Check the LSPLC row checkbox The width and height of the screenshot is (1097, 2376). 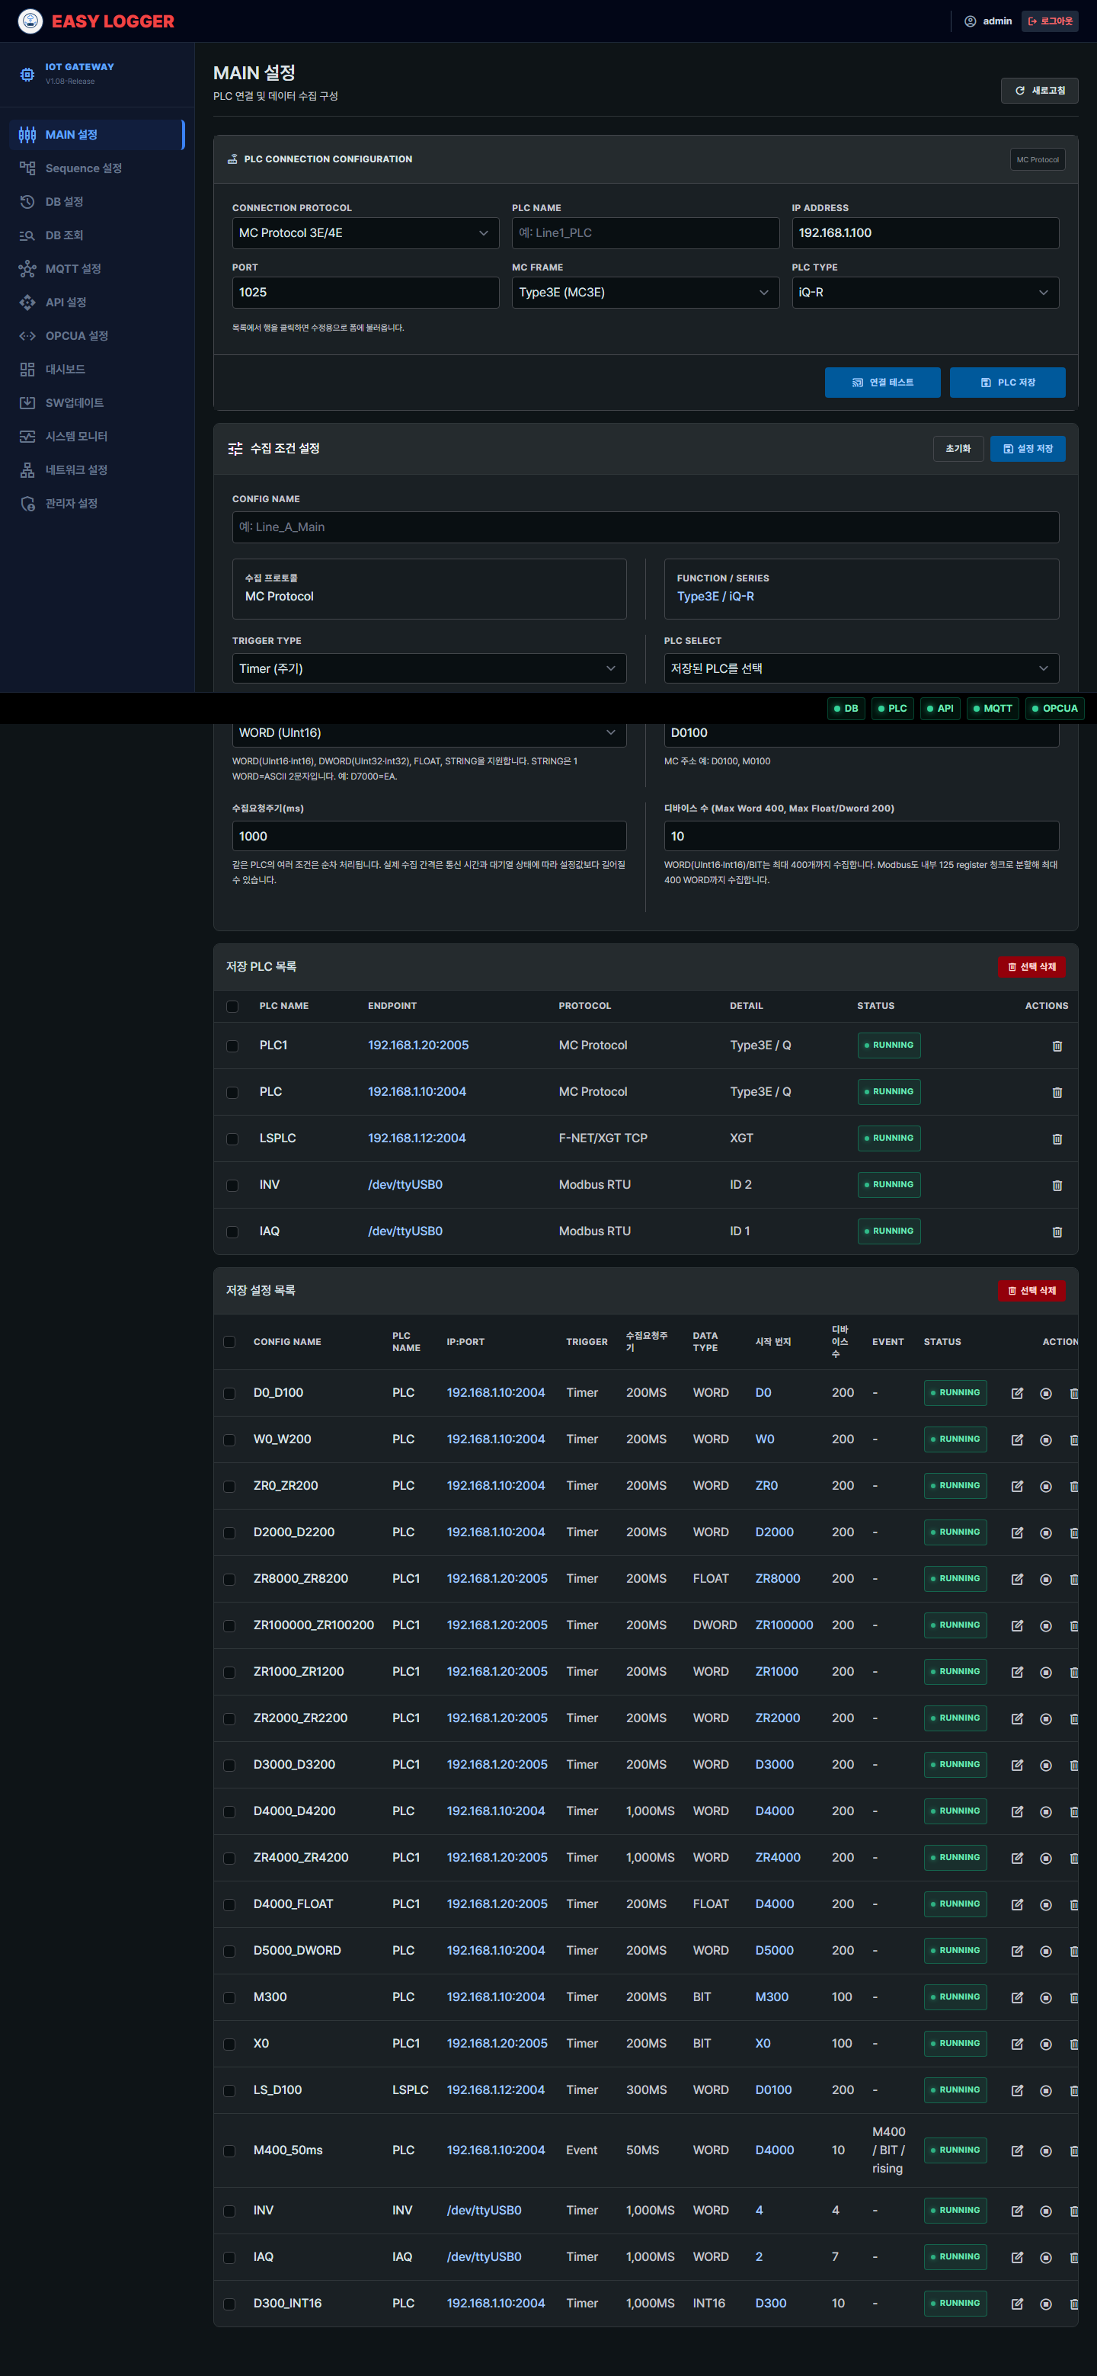pos(232,1139)
